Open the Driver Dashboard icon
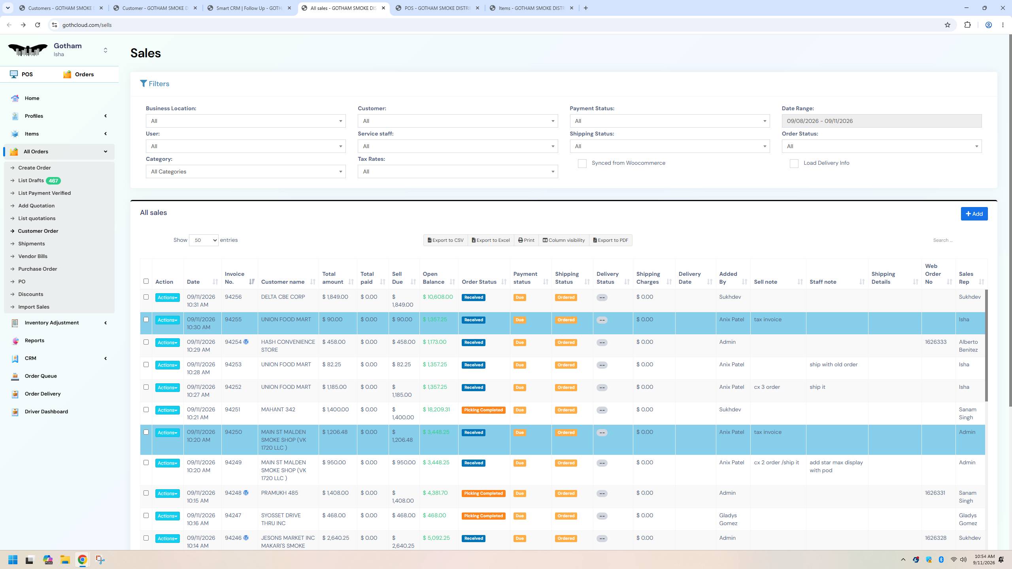Viewport: 1012px width, 569px height. point(15,412)
